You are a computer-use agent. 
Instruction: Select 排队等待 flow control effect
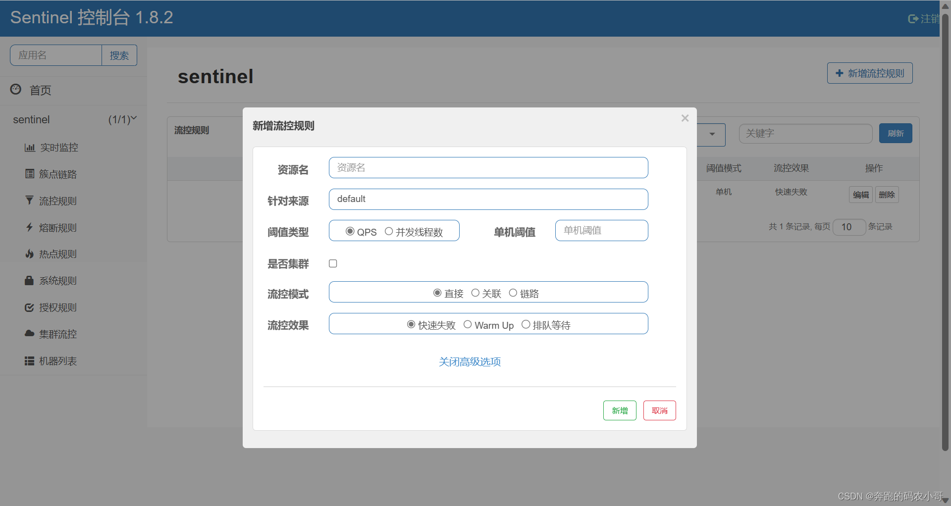pos(526,324)
